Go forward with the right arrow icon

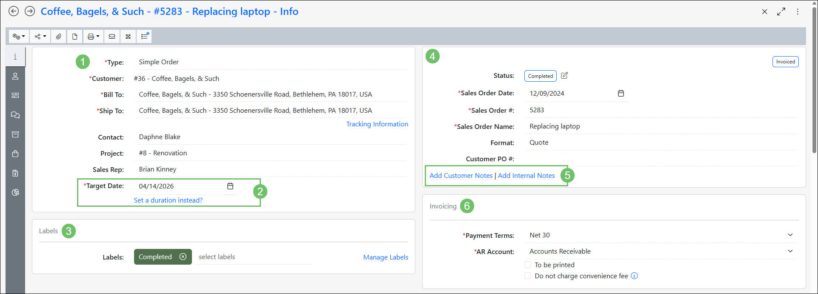point(30,11)
